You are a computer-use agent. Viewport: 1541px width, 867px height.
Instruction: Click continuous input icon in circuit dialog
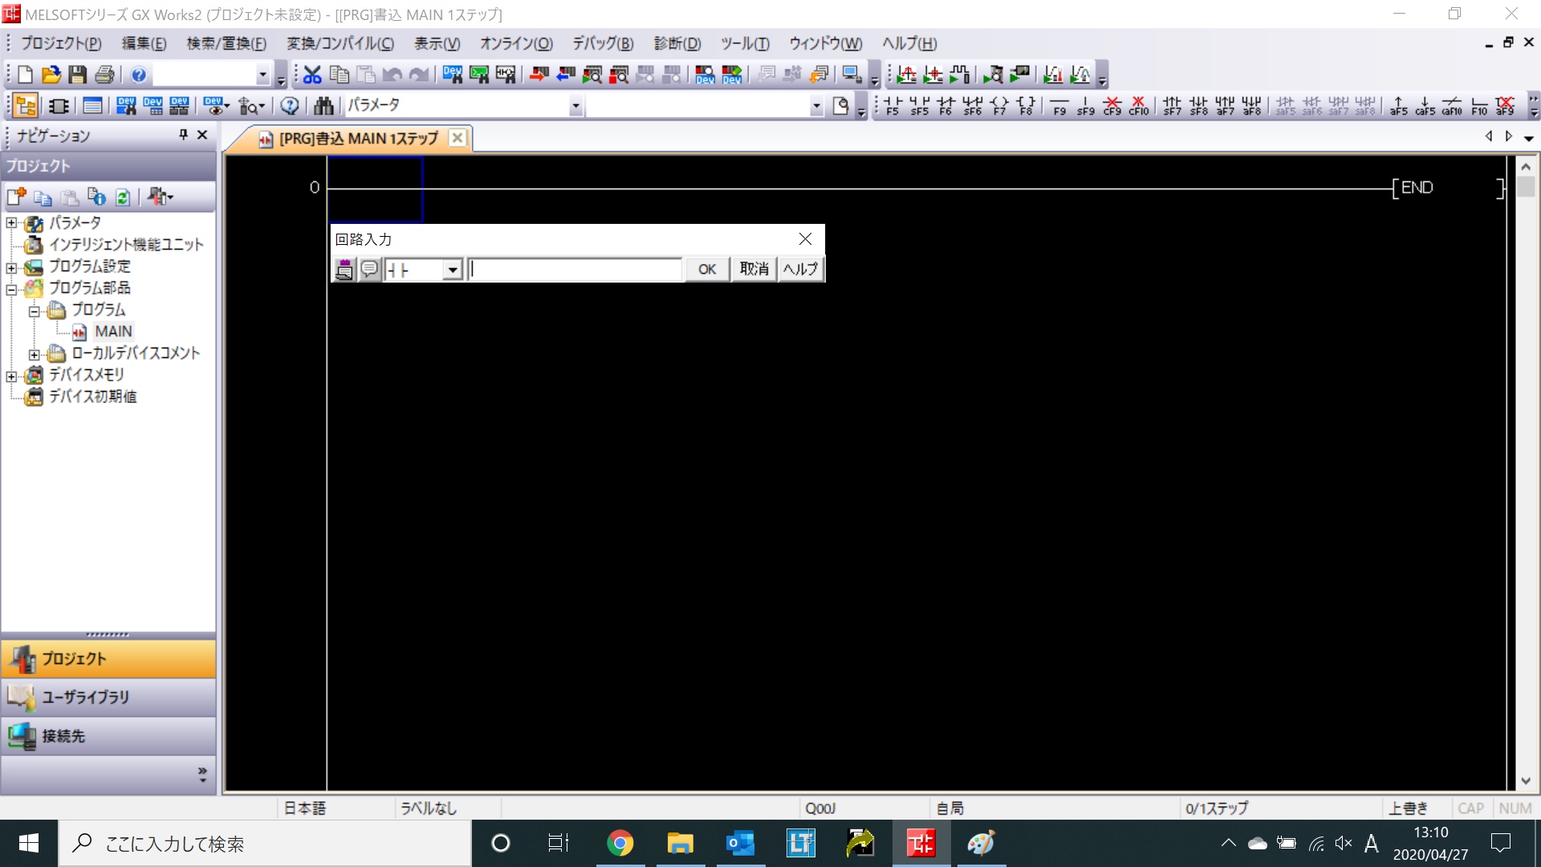tap(344, 269)
